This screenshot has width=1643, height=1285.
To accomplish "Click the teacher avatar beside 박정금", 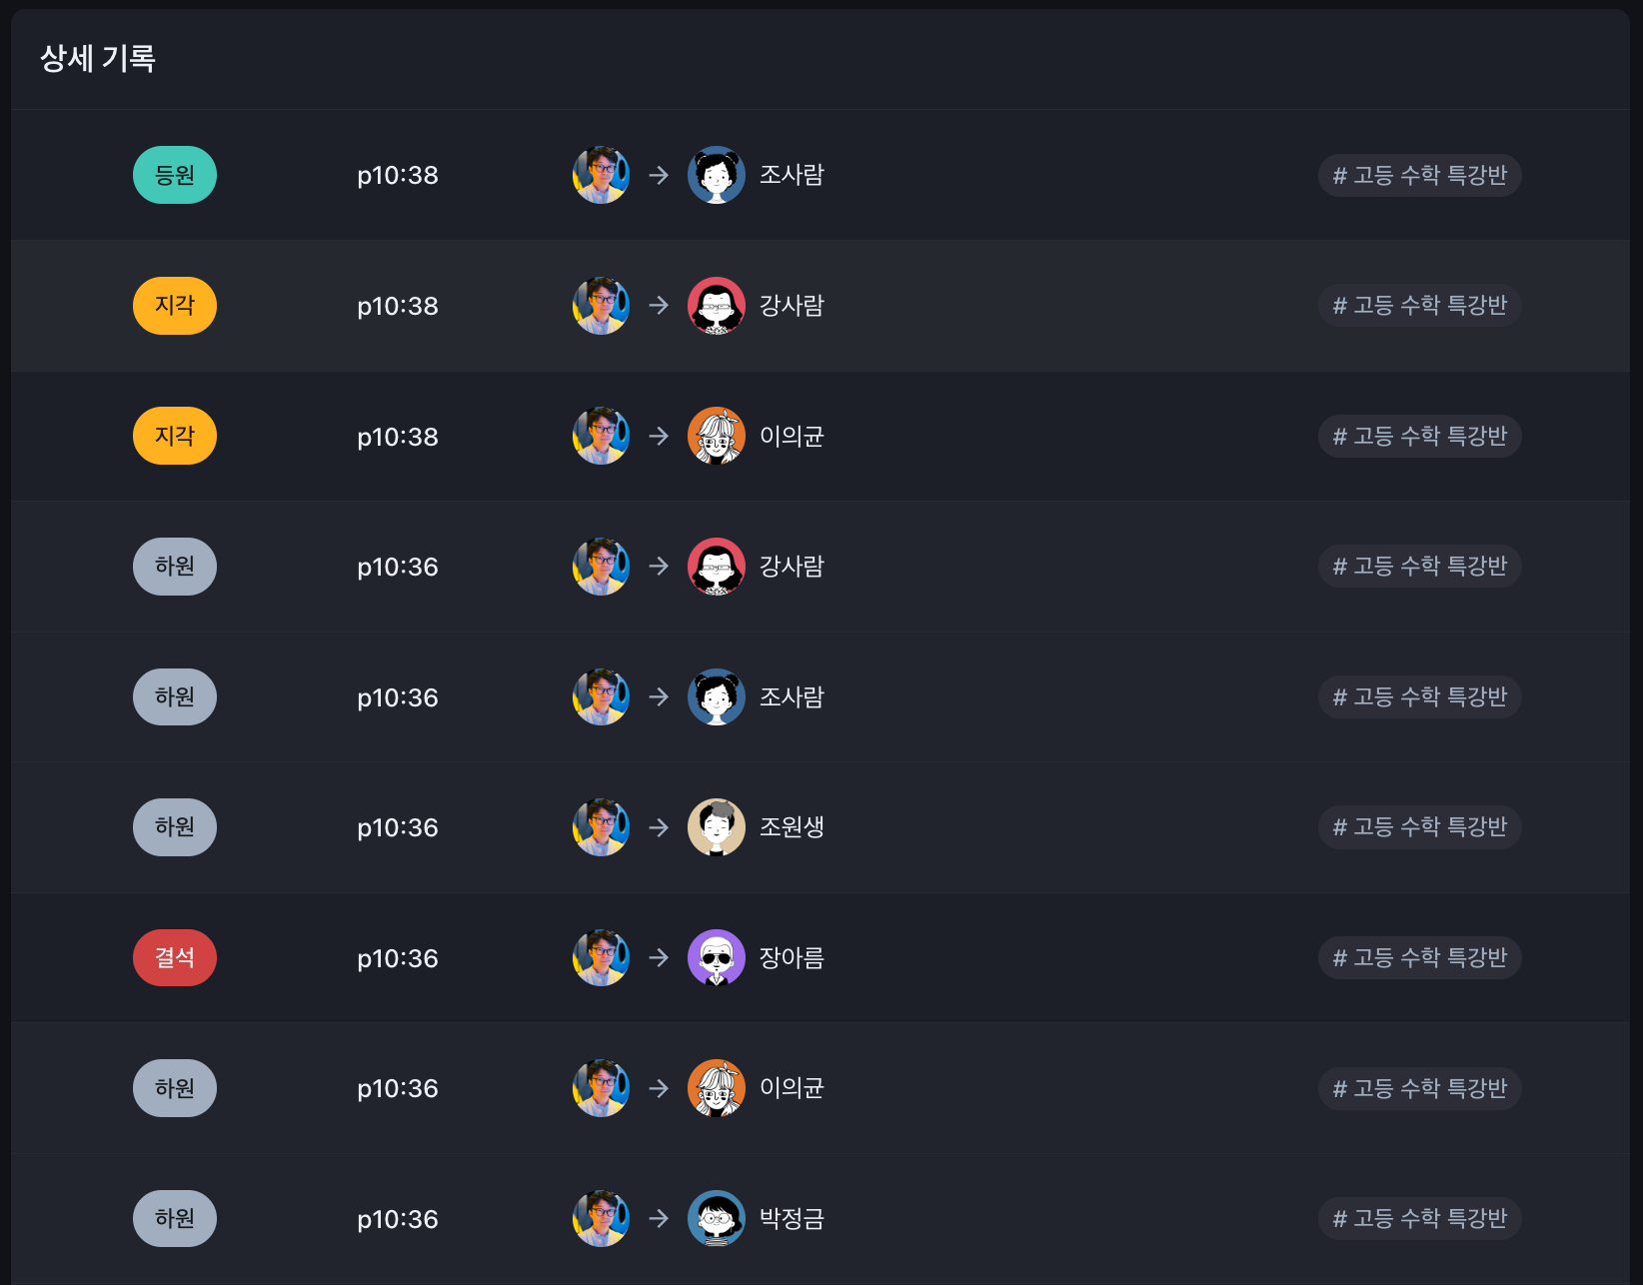I will 601,1218.
